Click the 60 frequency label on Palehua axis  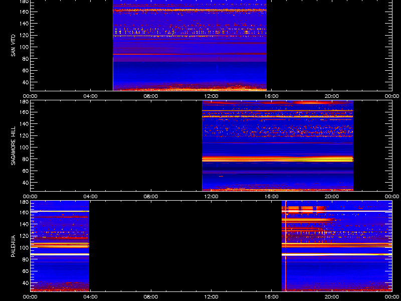(x=25, y=271)
